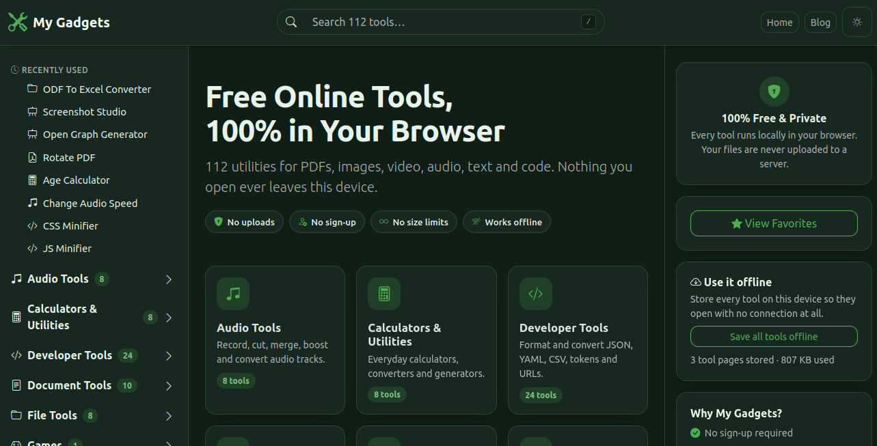
Task: Click Save all tools offline button
Action: [774, 336]
